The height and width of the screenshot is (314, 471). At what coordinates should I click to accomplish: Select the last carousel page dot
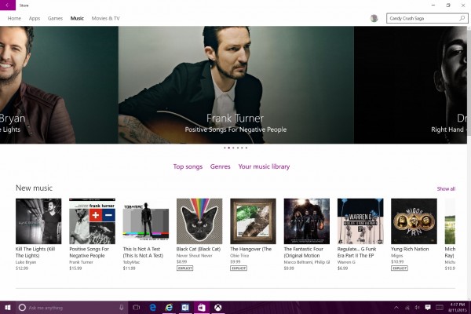click(246, 148)
